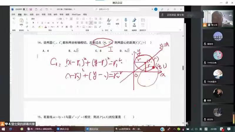Open the 插入 (Insert) ribbon tab
235x132 pixels.
click(26, 14)
